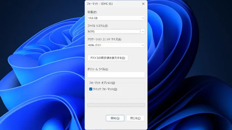This screenshot has width=232, height=130.
Task: Click the format progress bar
Action: [116, 105]
